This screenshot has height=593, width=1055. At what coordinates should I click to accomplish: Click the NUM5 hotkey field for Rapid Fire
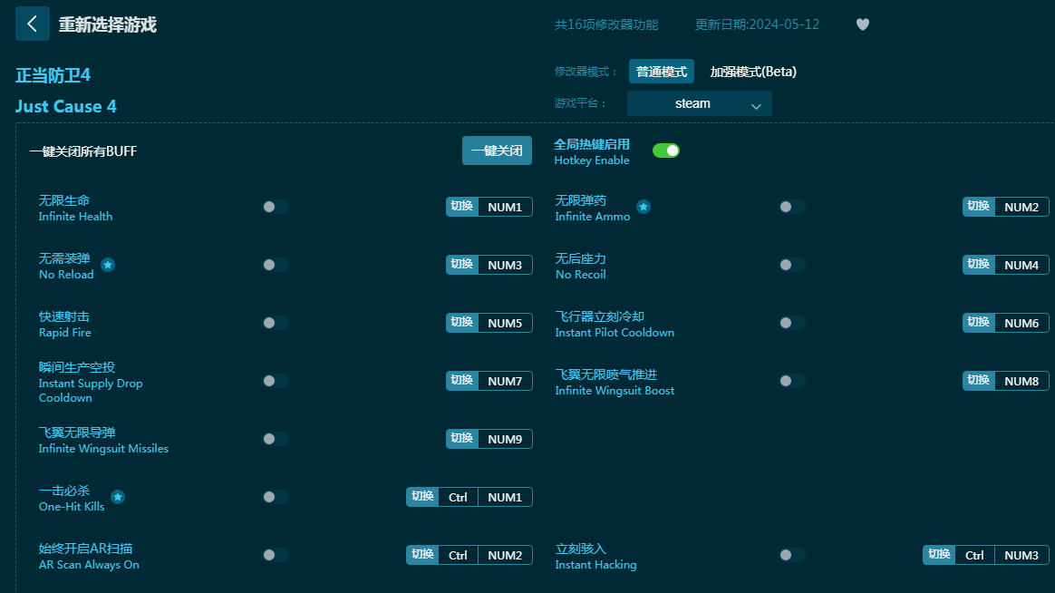(x=506, y=323)
